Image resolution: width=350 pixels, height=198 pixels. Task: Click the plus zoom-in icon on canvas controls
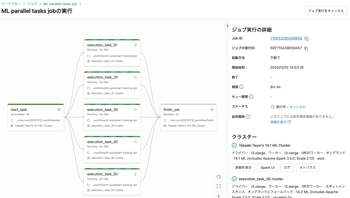(219, 195)
